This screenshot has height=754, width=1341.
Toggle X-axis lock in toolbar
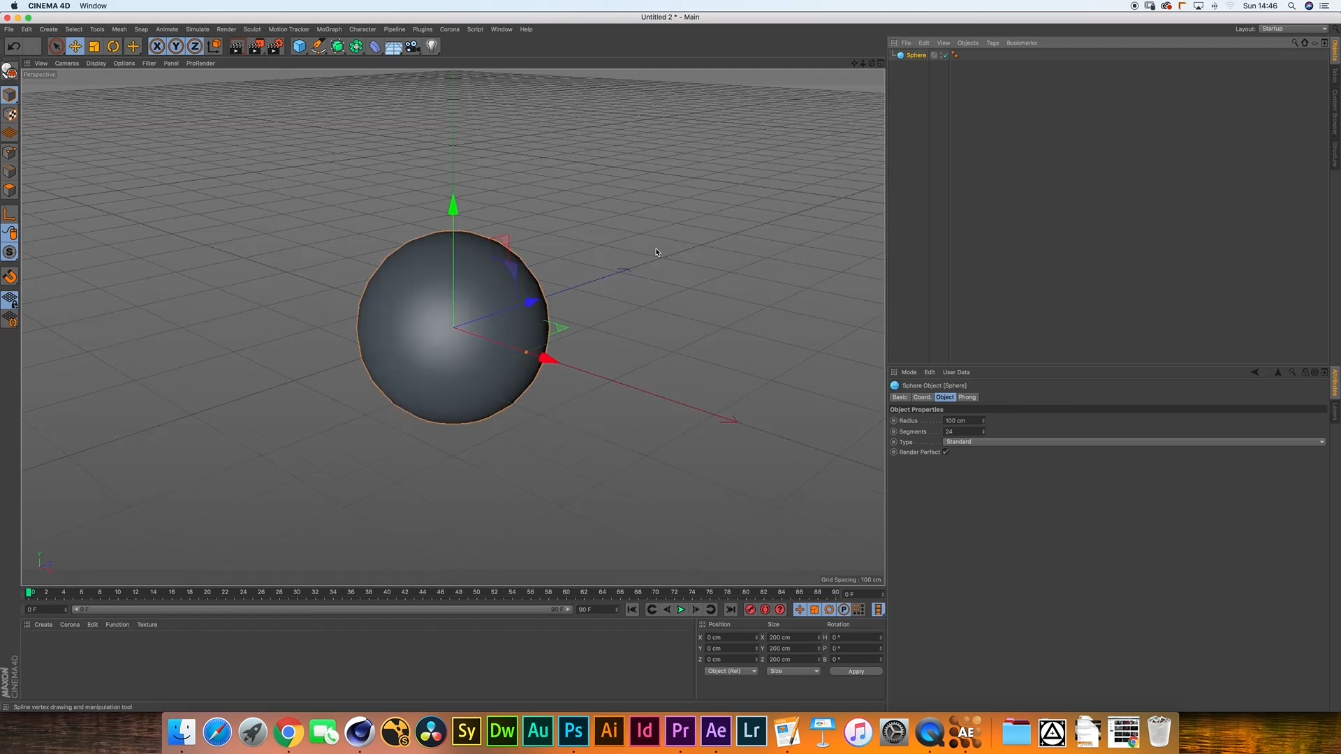(x=157, y=47)
